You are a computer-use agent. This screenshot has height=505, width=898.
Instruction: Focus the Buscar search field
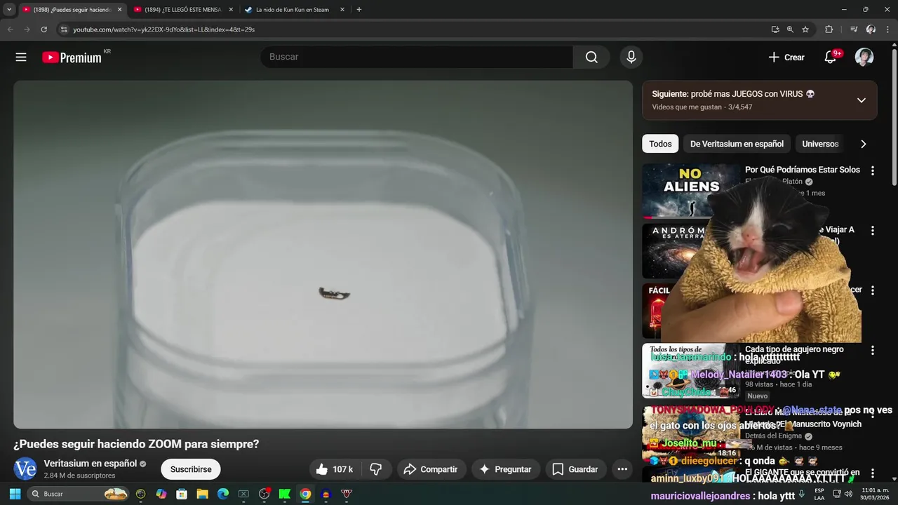click(x=417, y=58)
